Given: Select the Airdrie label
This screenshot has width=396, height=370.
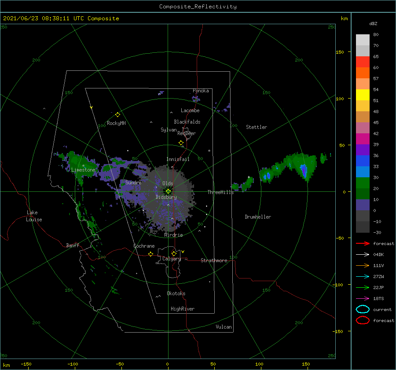Looking at the screenshot, I should point(173,235).
